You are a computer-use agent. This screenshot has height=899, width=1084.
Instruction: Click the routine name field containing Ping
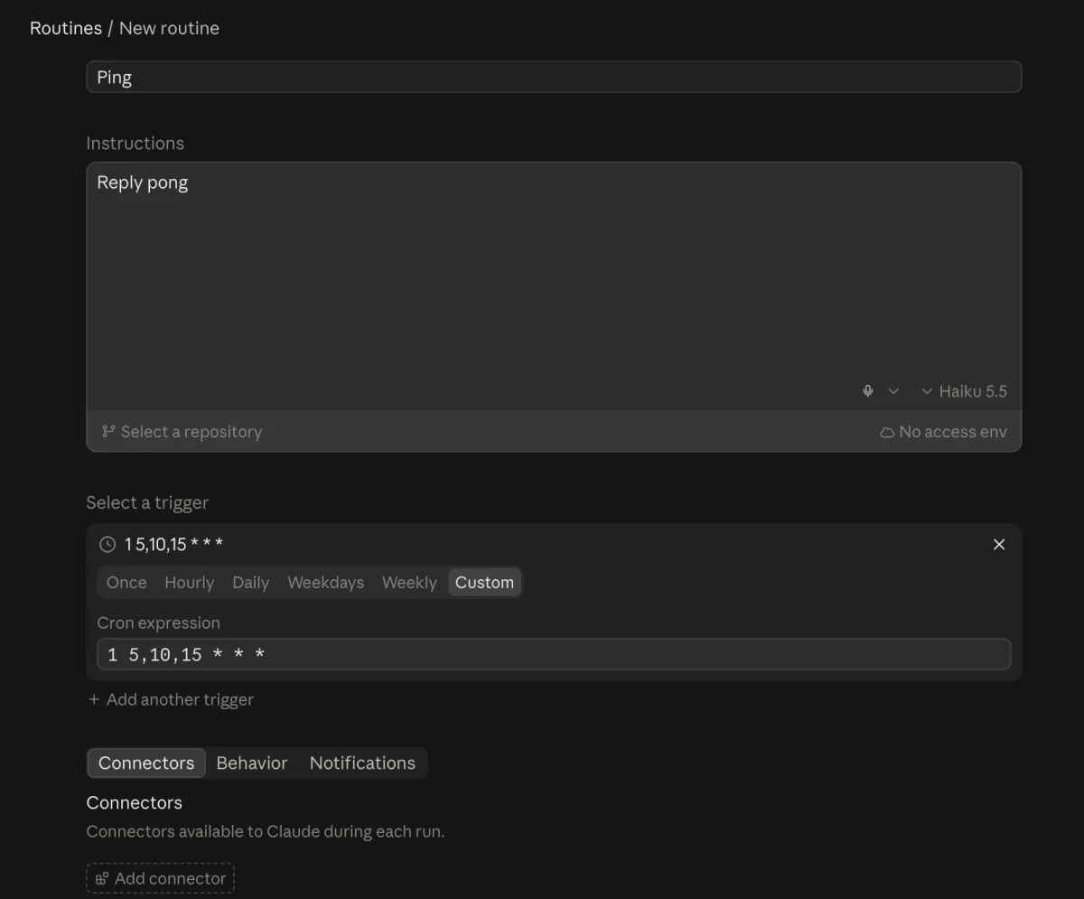[554, 77]
